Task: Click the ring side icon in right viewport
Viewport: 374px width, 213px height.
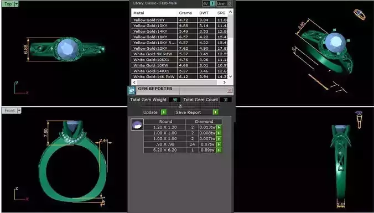Action: (x=359, y=120)
